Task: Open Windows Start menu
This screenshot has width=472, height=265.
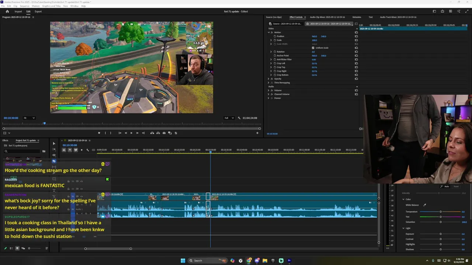Action: coord(183,261)
